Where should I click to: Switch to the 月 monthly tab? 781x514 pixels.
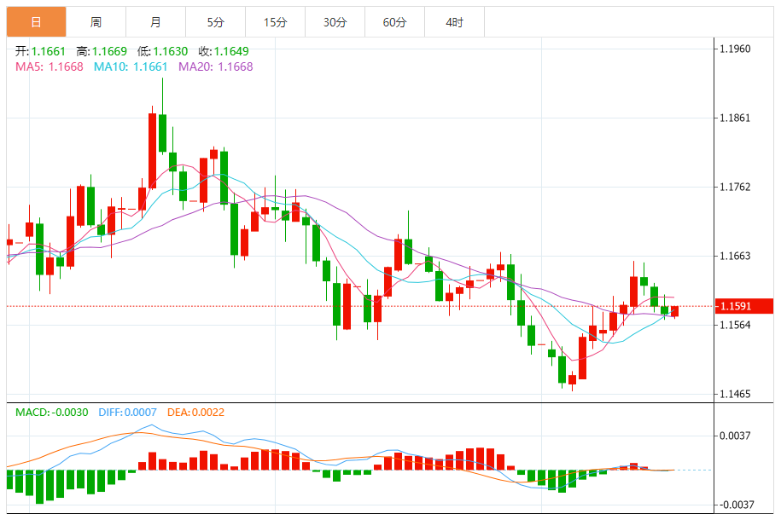[156, 22]
